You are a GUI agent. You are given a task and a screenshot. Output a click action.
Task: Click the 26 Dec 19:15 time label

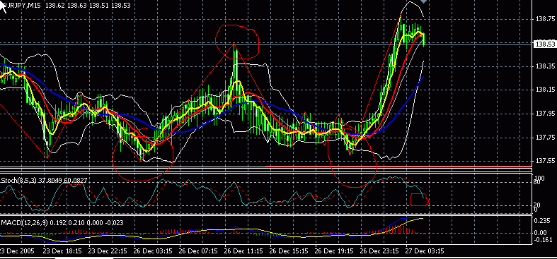(x=334, y=251)
